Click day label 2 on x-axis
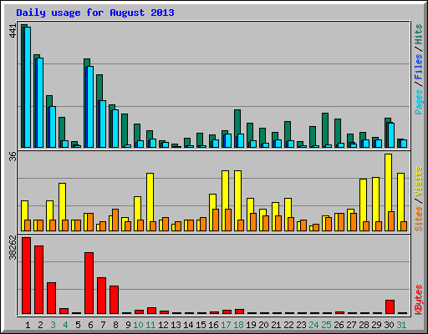 pos(40,325)
